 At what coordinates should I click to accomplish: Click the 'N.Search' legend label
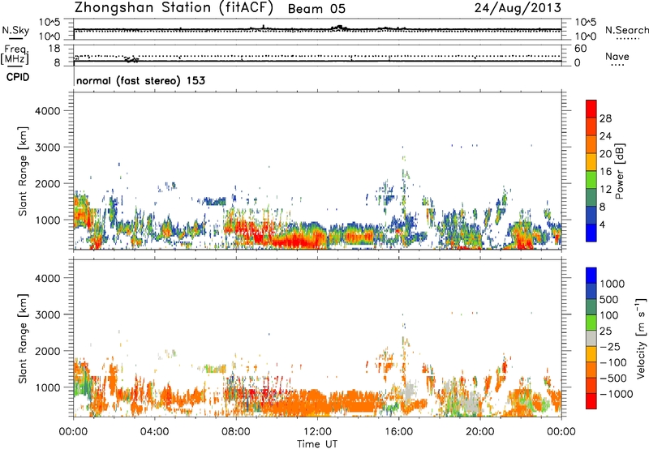pyautogui.click(x=626, y=30)
